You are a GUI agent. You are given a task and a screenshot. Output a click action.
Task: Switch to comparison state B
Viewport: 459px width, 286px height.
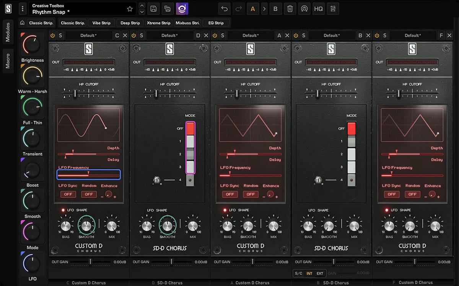click(275, 8)
